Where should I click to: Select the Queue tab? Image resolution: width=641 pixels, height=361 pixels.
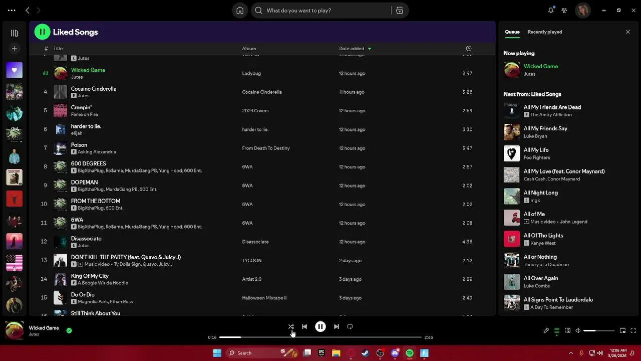[x=512, y=32]
